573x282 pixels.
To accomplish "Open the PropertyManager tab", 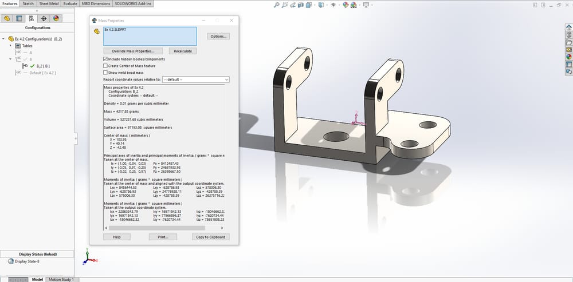I will (19, 19).
